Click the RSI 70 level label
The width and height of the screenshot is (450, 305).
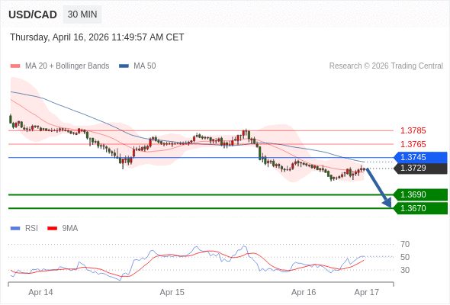coord(405,244)
